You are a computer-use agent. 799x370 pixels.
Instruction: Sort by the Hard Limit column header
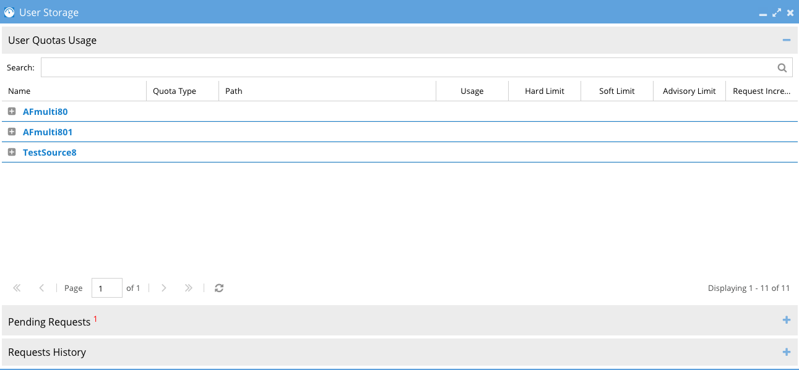(545, 91)
